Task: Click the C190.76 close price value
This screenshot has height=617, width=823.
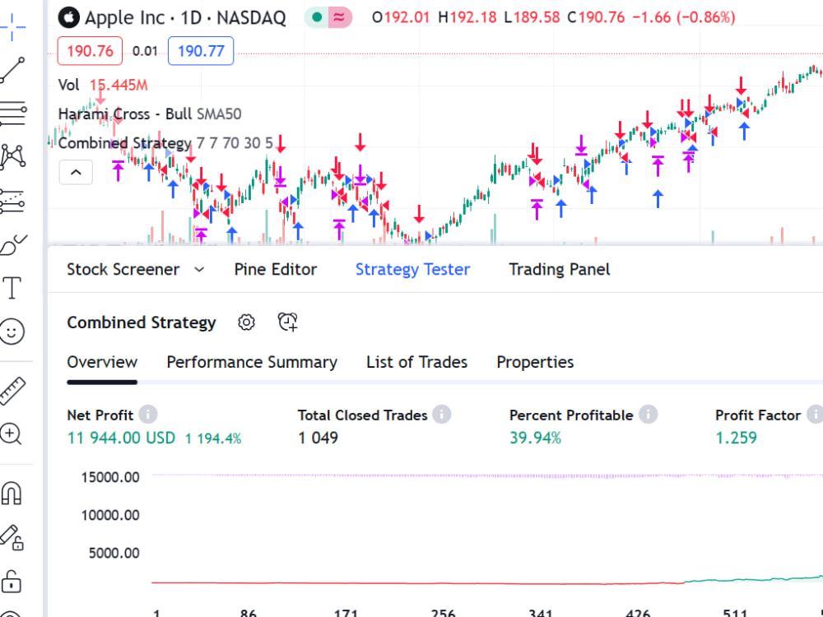Action: pos(596,18)
